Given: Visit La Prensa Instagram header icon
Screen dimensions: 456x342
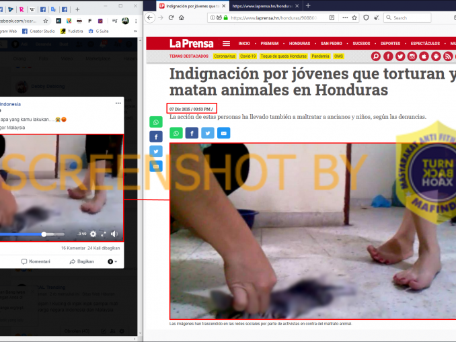Looking at the screenshot, I should pos(412,56).
